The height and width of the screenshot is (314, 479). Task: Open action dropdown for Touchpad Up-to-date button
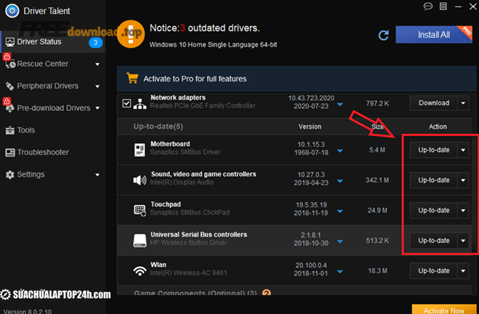pos(463,210)
